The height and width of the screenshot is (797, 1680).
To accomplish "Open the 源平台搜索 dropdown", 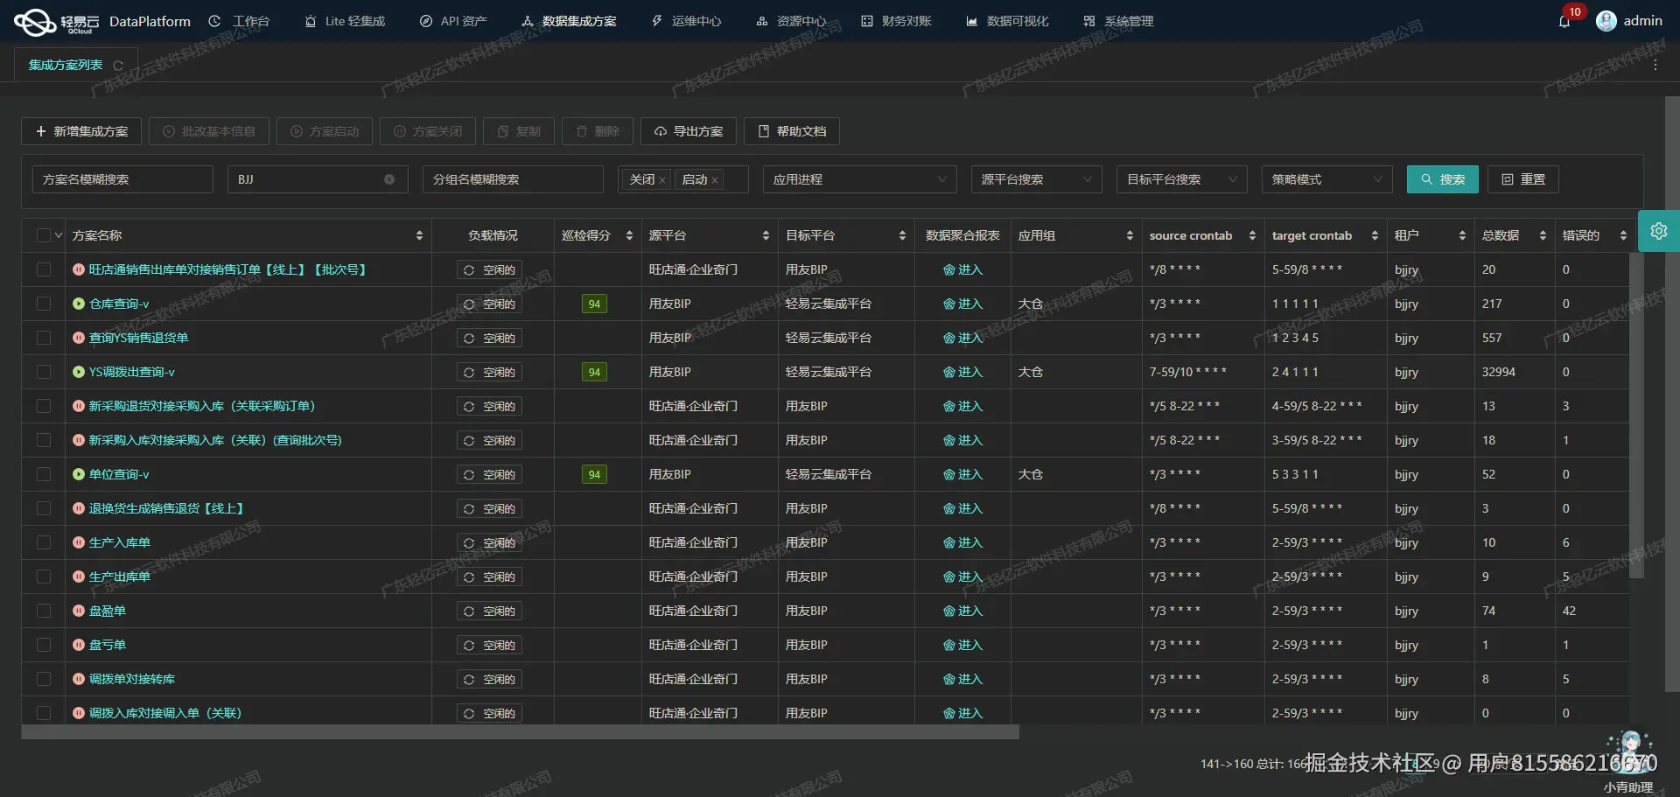I will pyautogui.click(x=1036, y=179).
